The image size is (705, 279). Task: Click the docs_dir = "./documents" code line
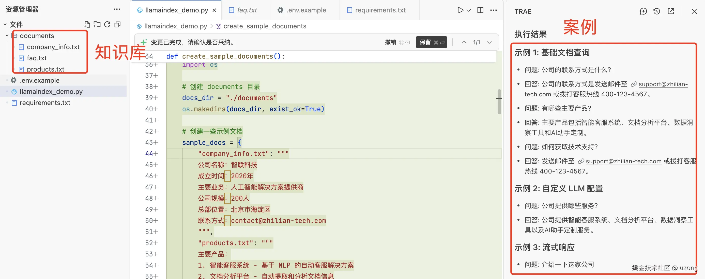[229, 98]
